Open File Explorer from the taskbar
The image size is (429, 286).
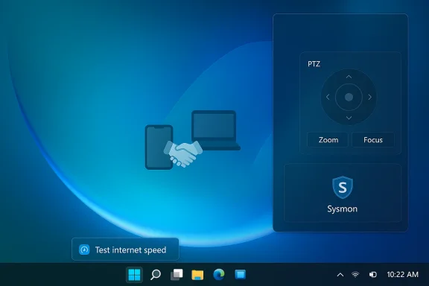197,275
